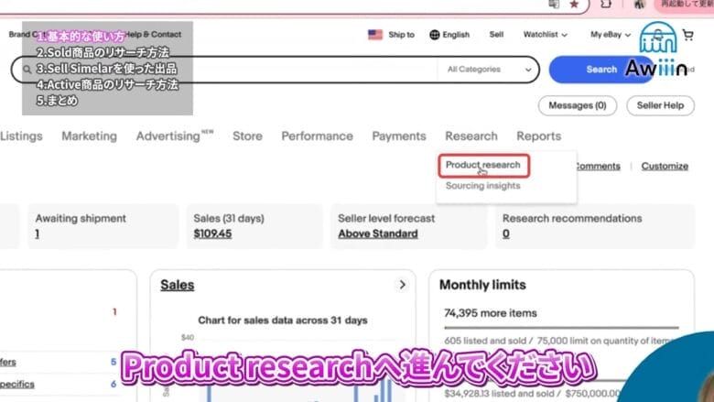This screenshot has height=402, width=714.
Task: Click the Sell link in header
Action: tap(496, 35)
